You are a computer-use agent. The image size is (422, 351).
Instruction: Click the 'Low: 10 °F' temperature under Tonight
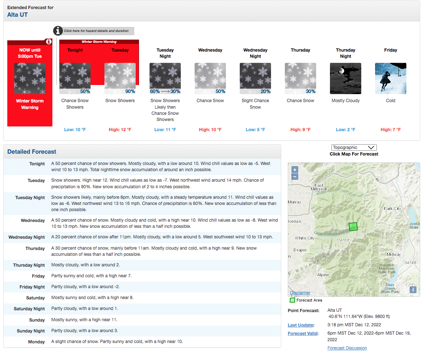pyautogui.click(x=75, y=130)
